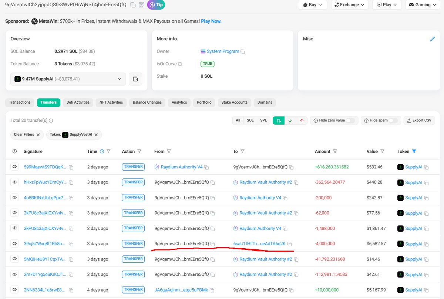444x299 pixels.
Task: Open the Buy dropdown menu
Action: pos(313,5)
